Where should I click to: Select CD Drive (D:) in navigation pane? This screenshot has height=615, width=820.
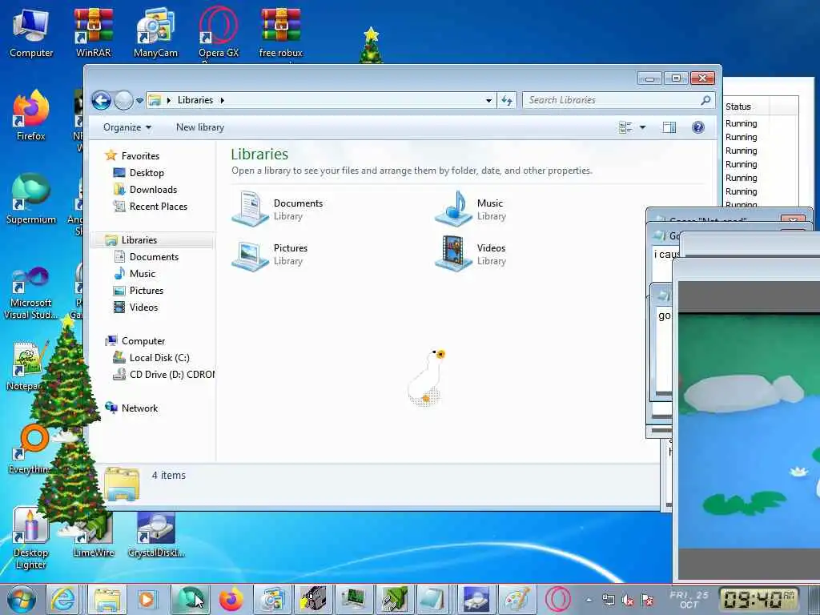pyautogui.click(x=163, y=375)
